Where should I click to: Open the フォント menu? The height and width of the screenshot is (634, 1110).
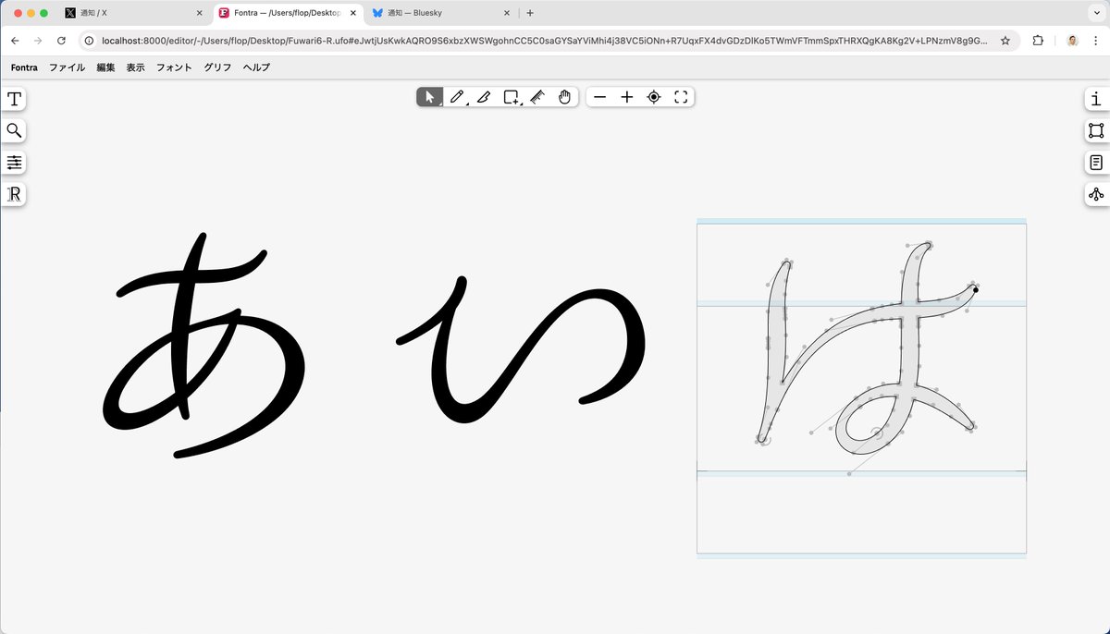(174, 67)
